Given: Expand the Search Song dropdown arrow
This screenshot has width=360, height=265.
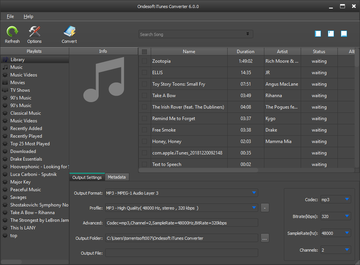Looking at the screenshot, I should point(248,34).
